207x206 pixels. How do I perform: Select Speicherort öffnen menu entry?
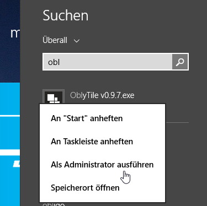click(102, 188)
